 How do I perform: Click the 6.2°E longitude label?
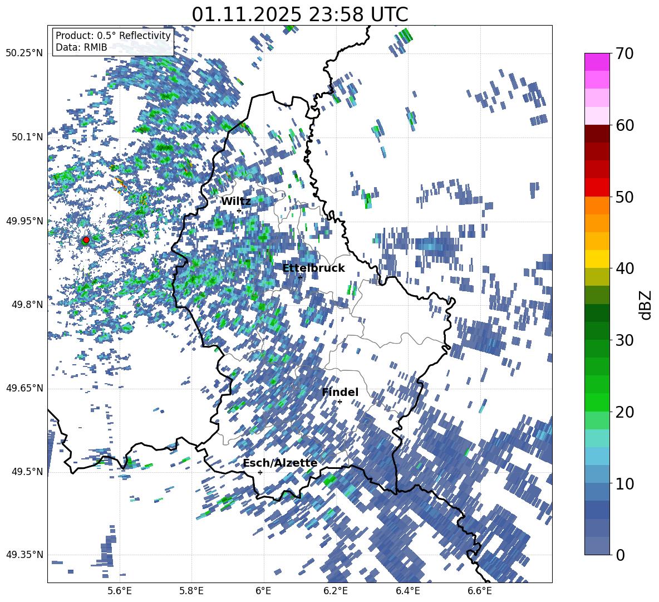coord(336,591)
